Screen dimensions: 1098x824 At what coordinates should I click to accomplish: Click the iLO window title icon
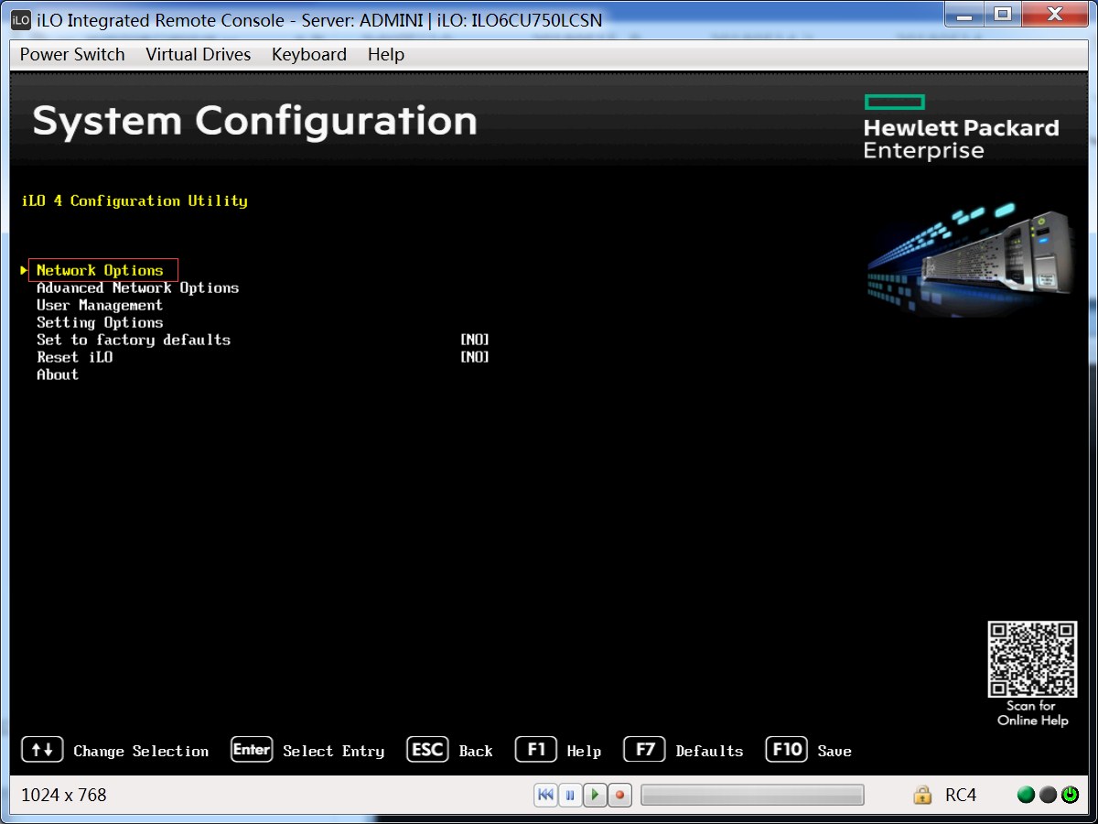point(21,19)
